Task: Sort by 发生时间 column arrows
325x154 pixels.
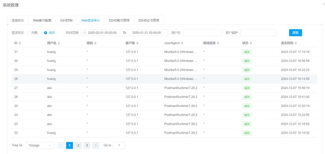Action: coord(296,43)
